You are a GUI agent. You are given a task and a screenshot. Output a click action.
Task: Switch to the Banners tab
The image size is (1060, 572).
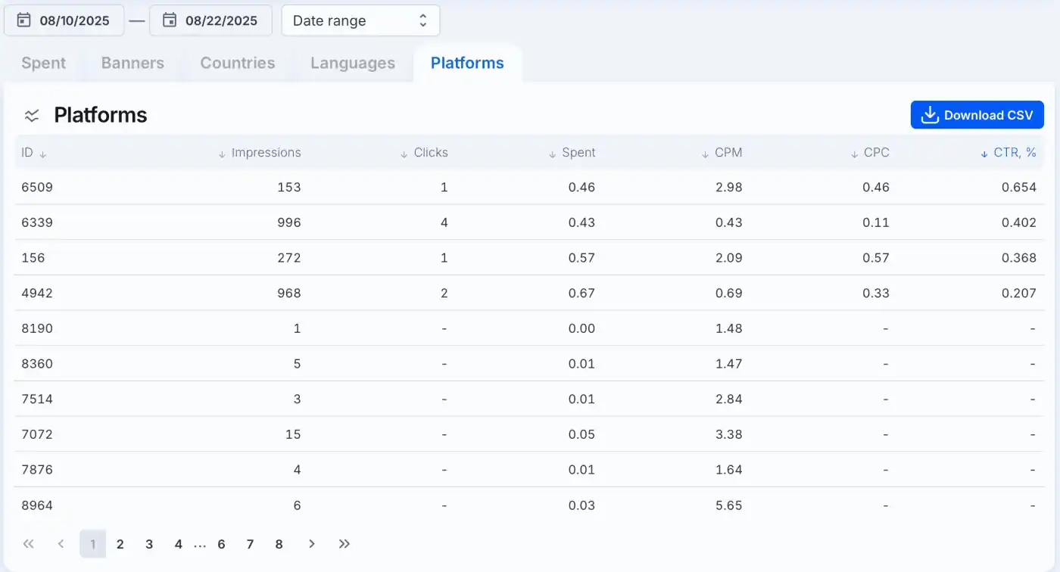(x=132, y=64)
